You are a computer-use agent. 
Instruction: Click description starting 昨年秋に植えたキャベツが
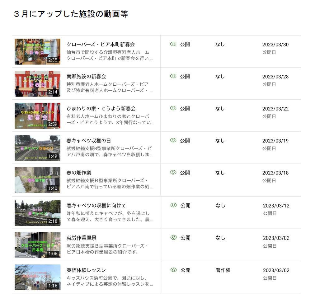tap(110, 216)
